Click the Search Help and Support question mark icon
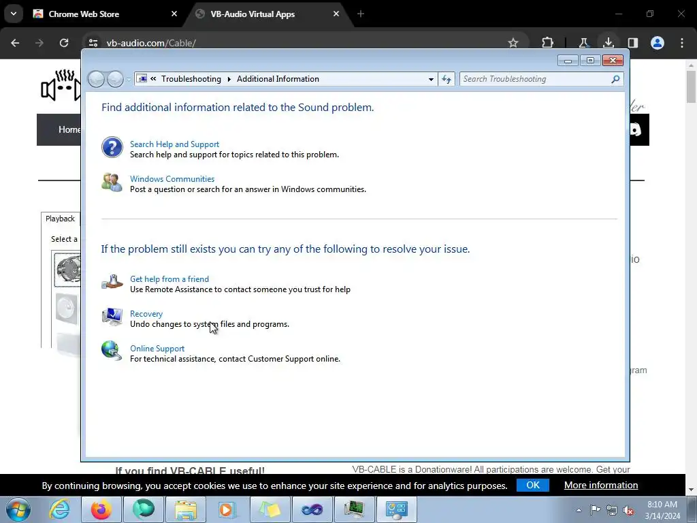This screenshot has height=523, width=697. (112, 147)
